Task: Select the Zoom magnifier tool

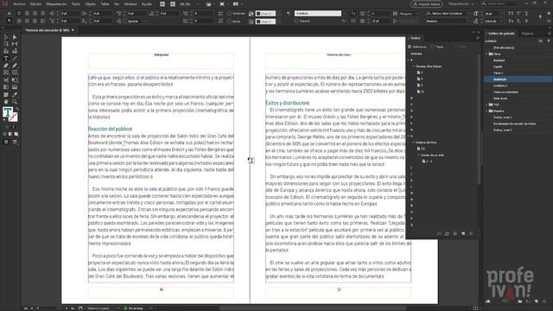Action: 15,102
